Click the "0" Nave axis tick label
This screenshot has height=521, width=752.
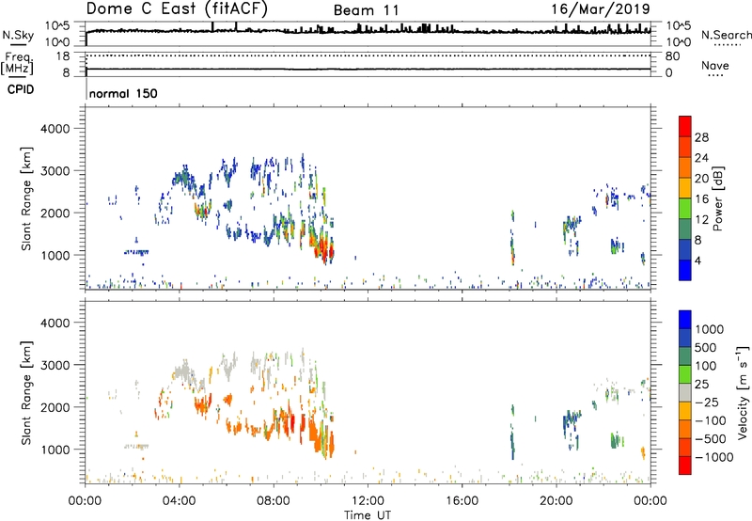pos(668,73)
